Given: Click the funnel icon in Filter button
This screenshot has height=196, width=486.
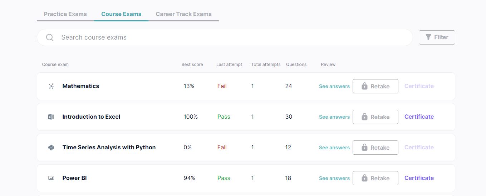Looking at the screenshot, I should [428, 37].
